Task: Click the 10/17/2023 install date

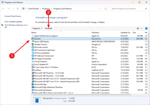Action: click(x=125, y=67)
